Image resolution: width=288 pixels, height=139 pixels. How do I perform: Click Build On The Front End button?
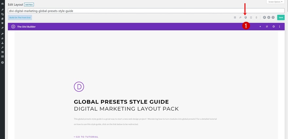coord(20,18)
